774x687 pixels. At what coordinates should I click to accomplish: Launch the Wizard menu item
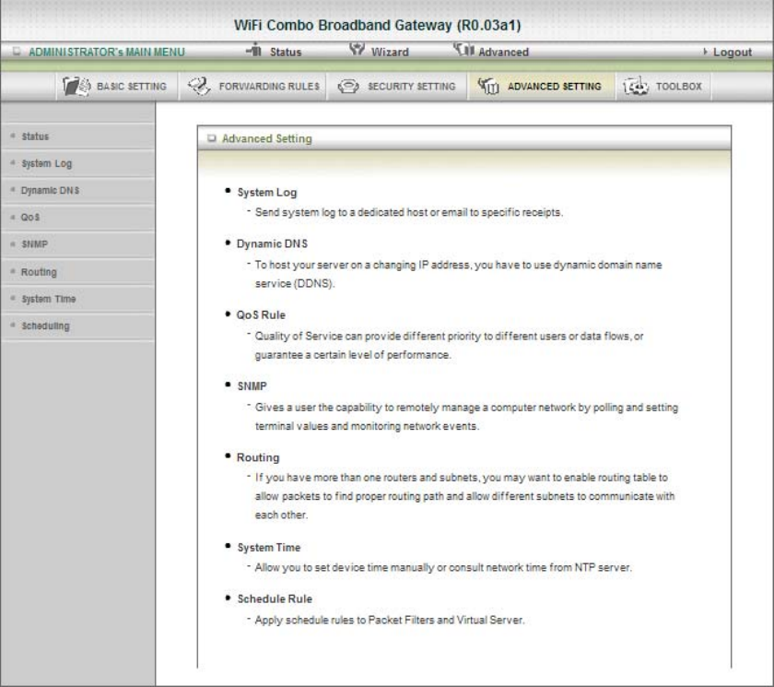(x=390, y=52)
